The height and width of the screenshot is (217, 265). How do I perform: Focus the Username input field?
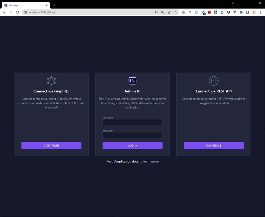132,122
